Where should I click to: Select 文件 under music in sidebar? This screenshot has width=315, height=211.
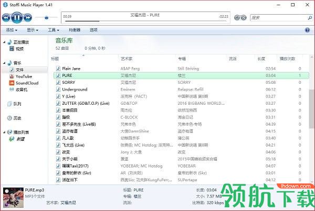click(x=20, y=70)
